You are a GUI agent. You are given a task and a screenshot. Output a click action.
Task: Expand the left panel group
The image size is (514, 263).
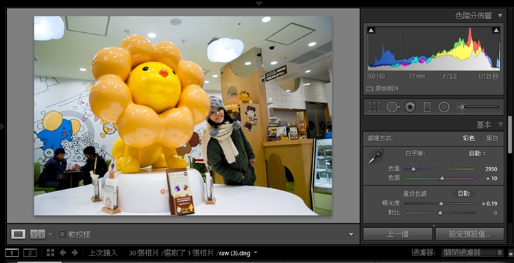pyautogui.click(x=2, y=127)
